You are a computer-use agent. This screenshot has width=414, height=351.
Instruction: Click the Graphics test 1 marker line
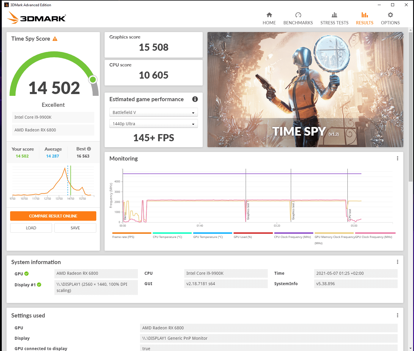(x=246, y=196)
